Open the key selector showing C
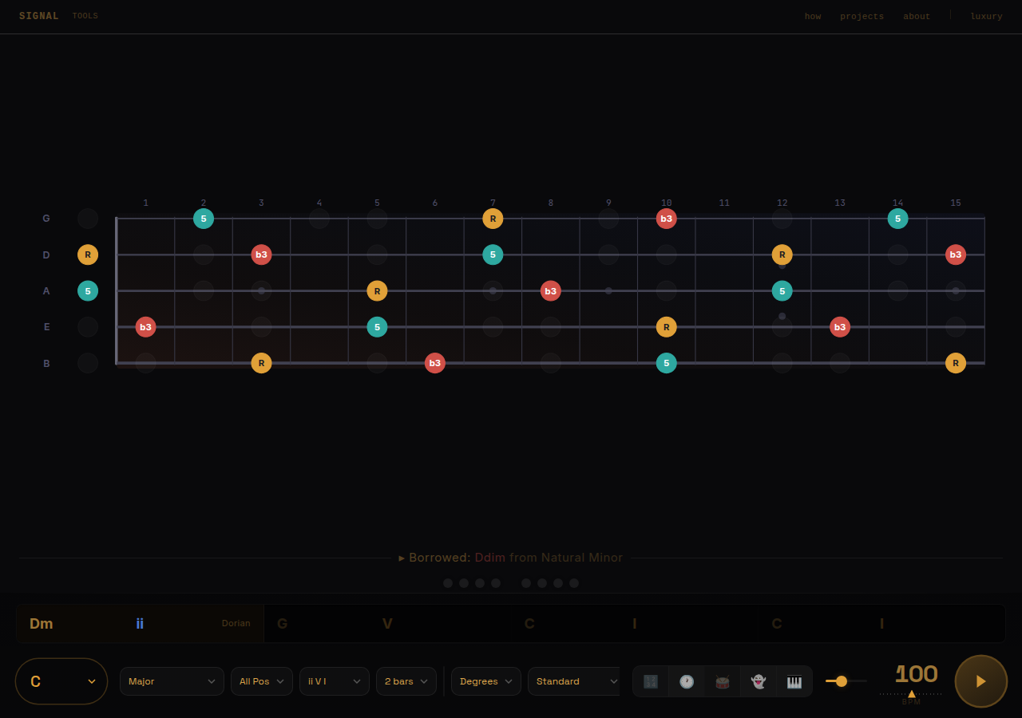This screenshot has height=718, width=1022. pos(61,681)
